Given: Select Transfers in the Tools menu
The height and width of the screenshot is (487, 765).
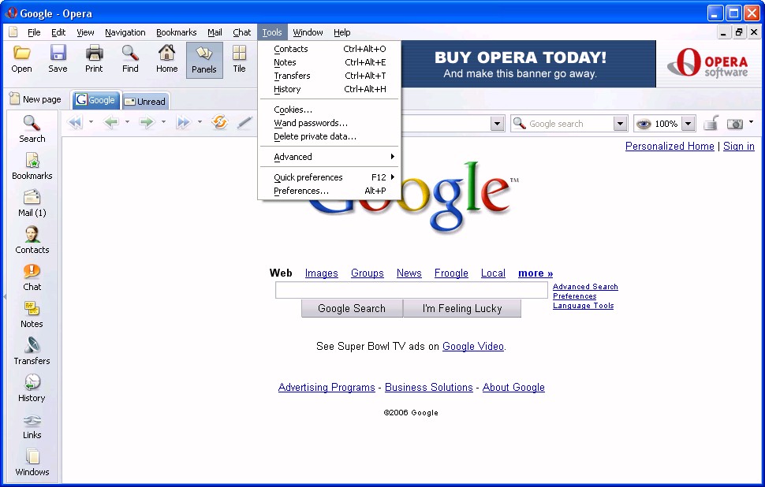Looking at the screenshot, I should coord(330,76).
